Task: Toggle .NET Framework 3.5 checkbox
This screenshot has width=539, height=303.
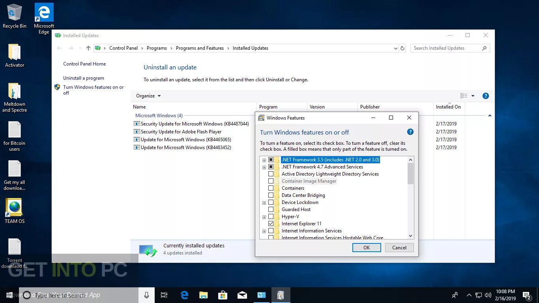Action: click(x=271, y=160)
